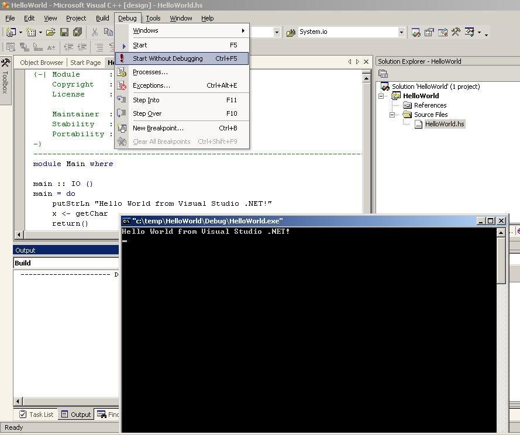Click the Find in Files binoculars-folder icon

pos(291,33)
